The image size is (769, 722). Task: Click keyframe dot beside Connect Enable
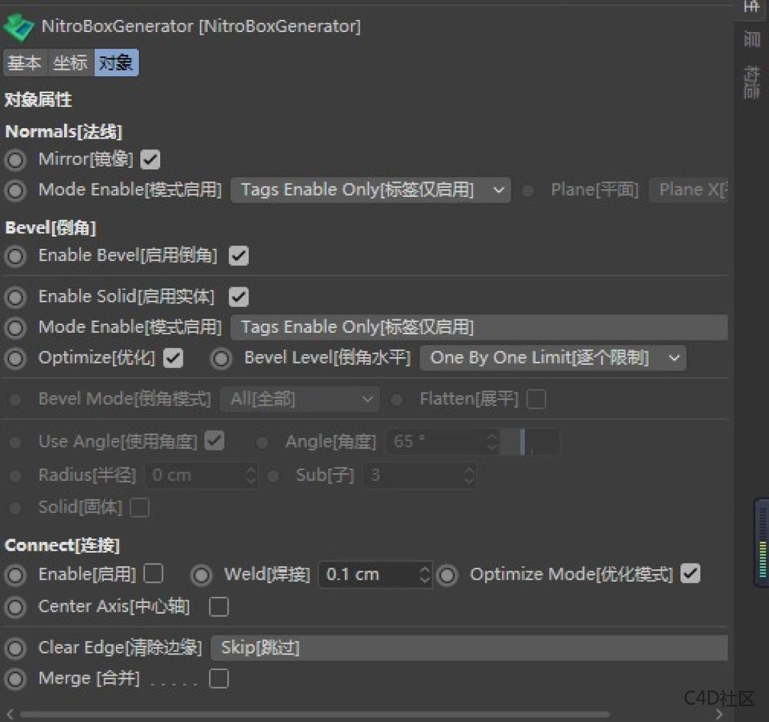point(15,575)
